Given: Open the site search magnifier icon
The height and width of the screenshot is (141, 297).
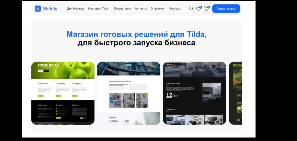Looking at the screenshot, I should [x=191, y=9].
